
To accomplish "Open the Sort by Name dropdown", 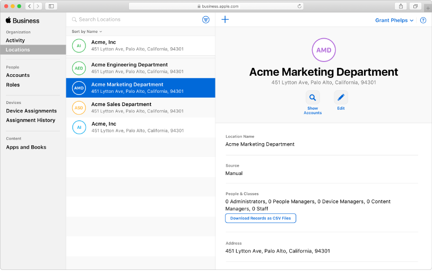I will [87, 32].
